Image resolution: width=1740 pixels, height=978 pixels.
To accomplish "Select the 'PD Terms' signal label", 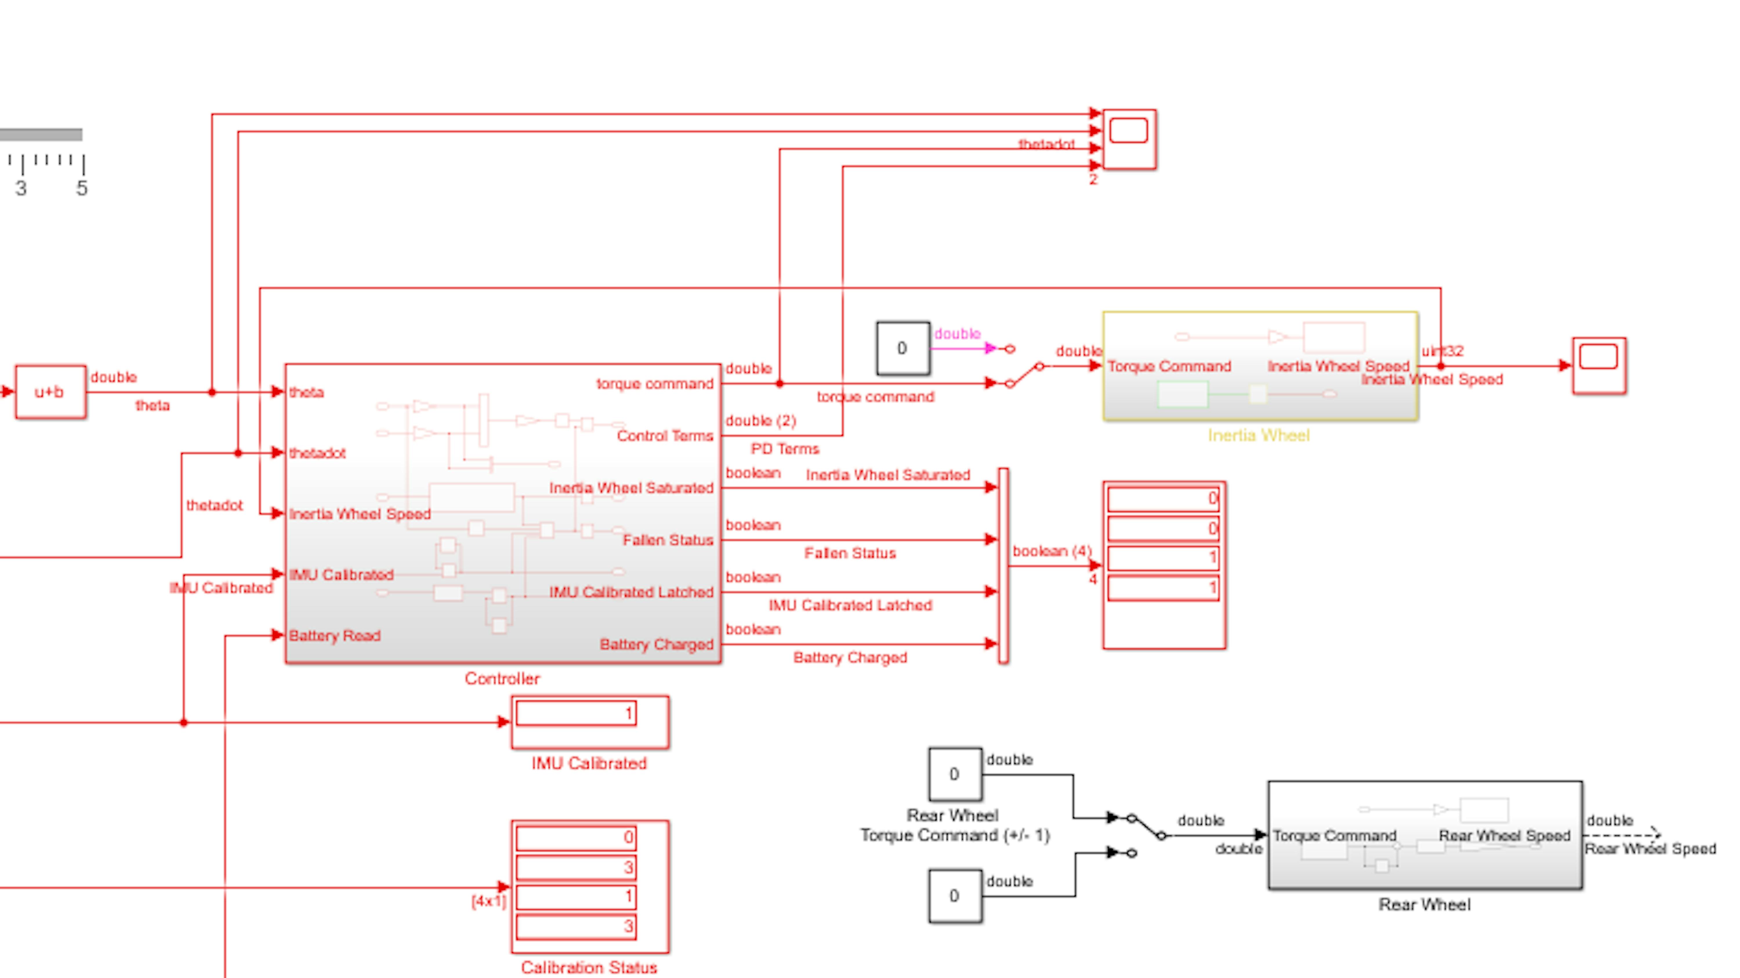I will (785, 449).
